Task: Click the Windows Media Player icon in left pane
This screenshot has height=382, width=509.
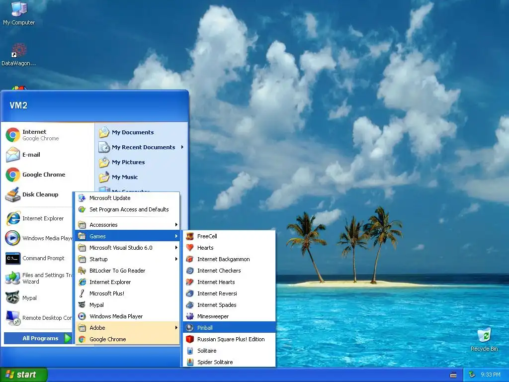Action: pos(12,238)
